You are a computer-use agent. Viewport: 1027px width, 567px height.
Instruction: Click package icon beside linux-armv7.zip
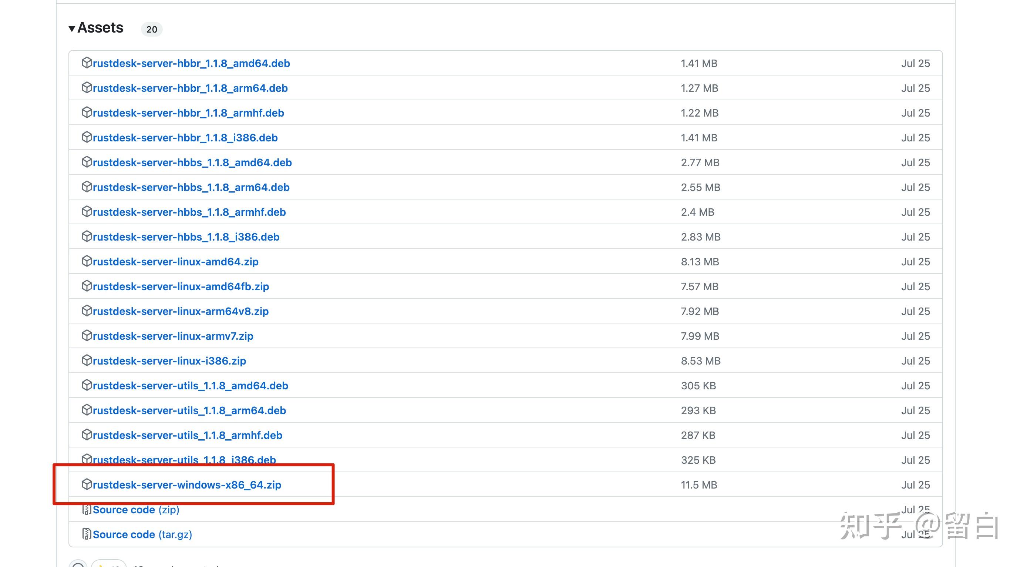(x=87, y=336)
